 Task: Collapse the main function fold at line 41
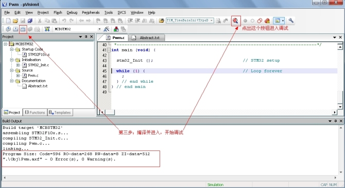pyautogui.click(x=109, y=50)
